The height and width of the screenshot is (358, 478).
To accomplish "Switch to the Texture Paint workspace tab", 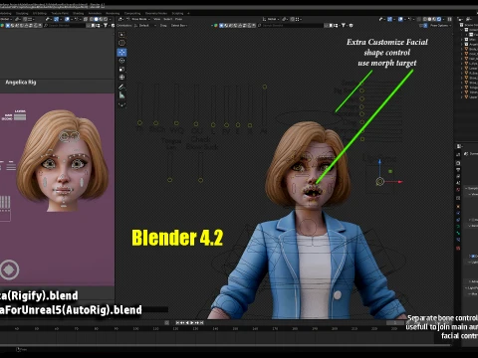I will [x=60, y=13].
